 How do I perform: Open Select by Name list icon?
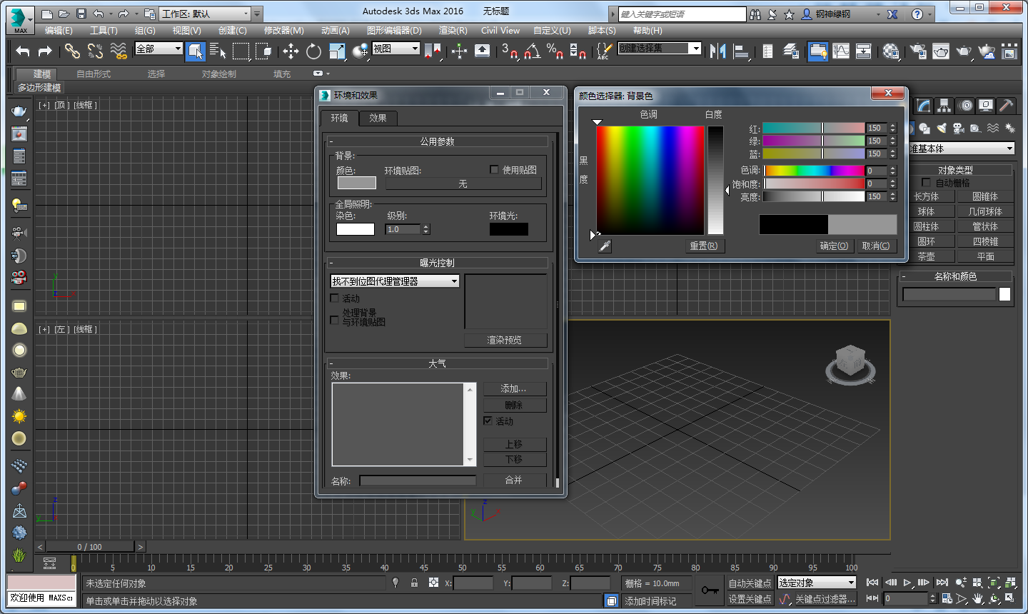pyautogui.click(x=218, y=51)
